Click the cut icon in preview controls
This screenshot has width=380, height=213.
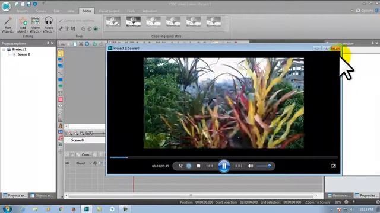(180, 166)
